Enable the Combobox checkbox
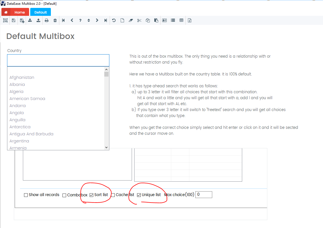 pos(64,195)
